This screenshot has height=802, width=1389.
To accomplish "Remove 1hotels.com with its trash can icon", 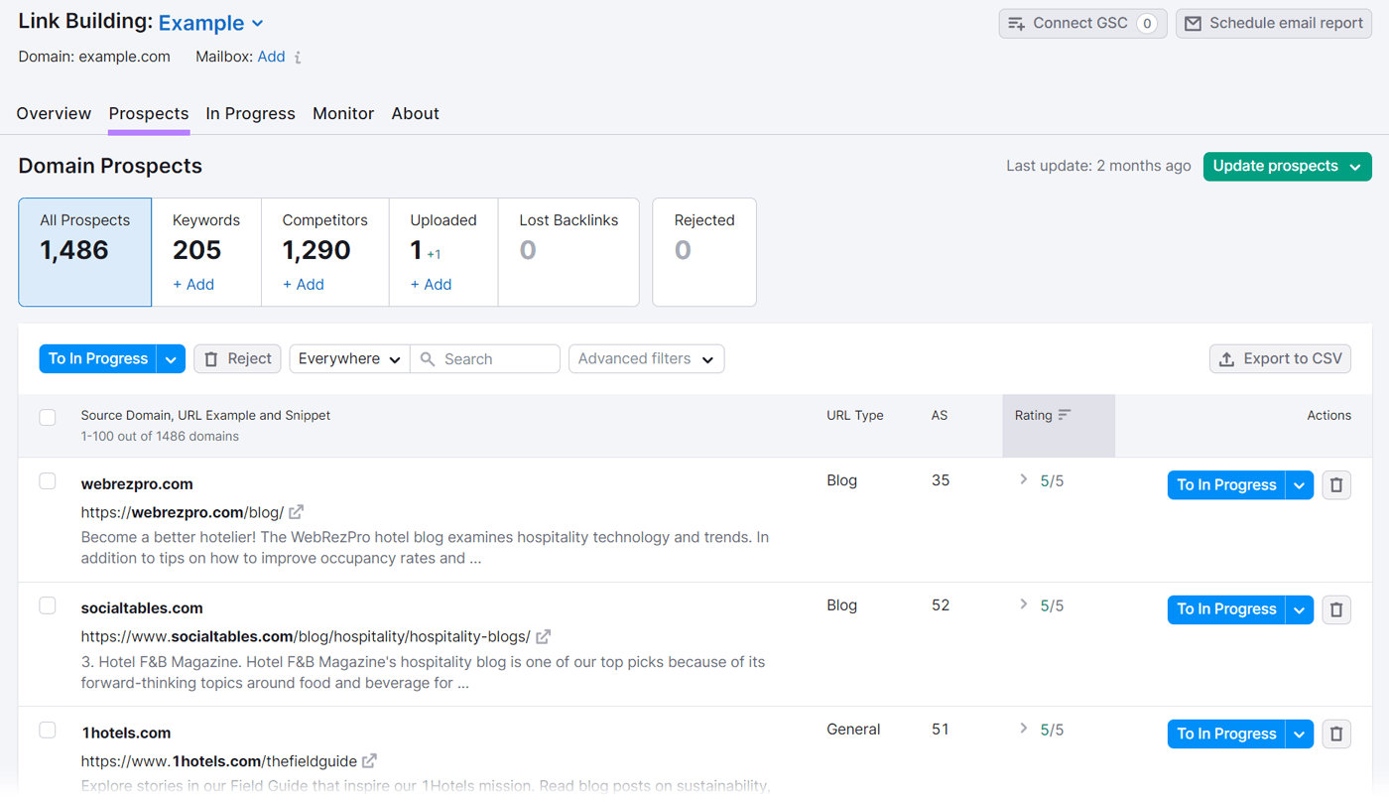I will [x=1335, y=734].
